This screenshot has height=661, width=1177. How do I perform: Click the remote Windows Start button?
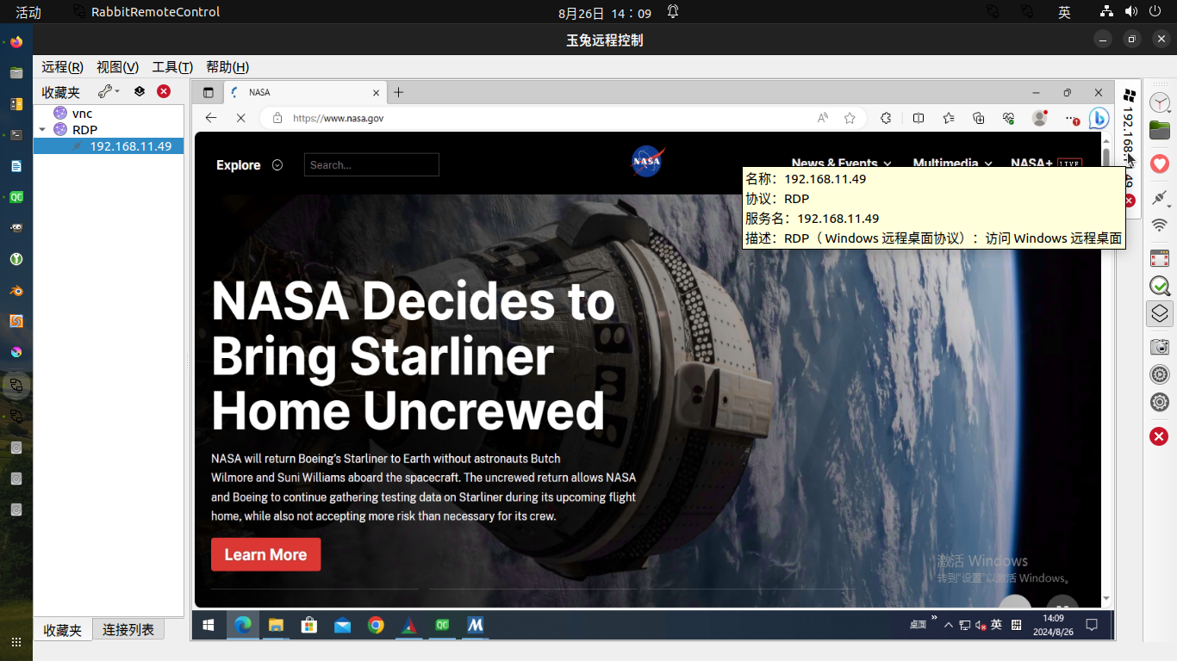(x=209, y=626)
